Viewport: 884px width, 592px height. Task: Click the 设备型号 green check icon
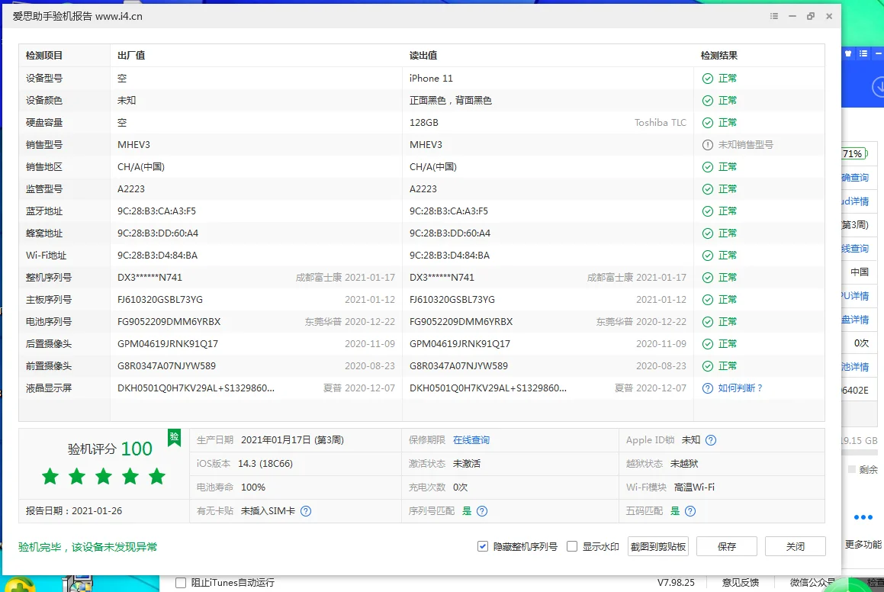[708, 79]
